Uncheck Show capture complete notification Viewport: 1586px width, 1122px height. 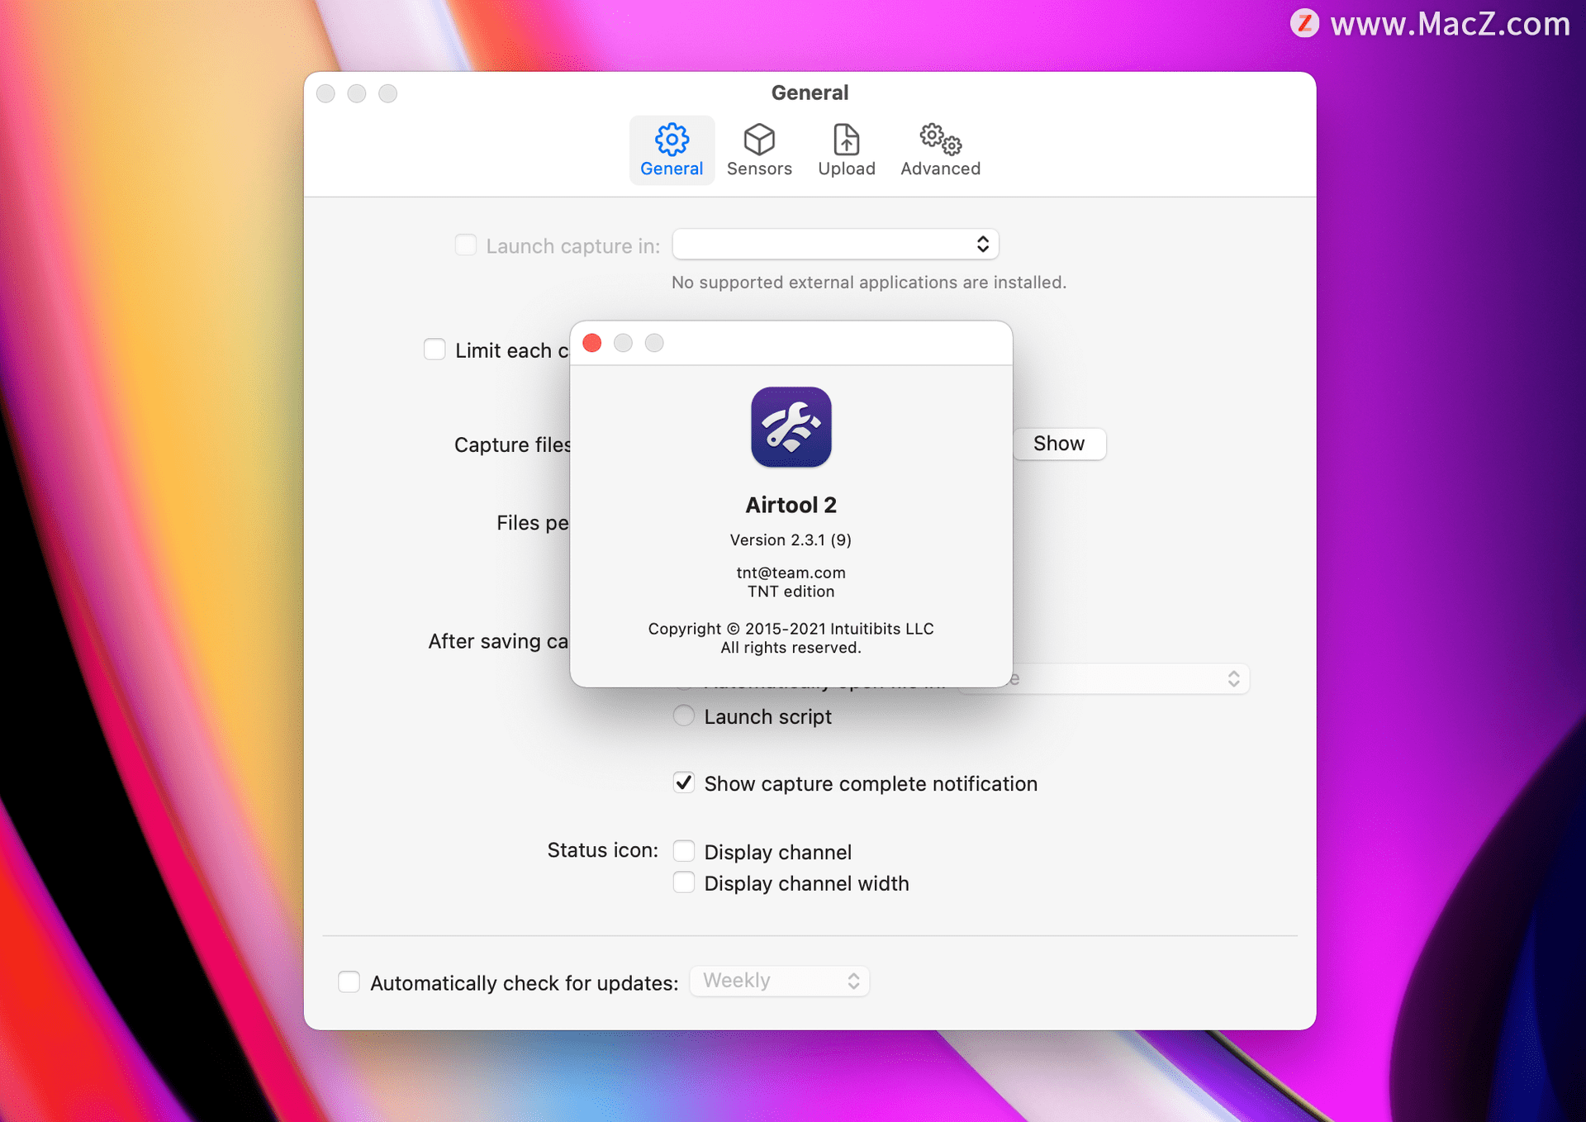(x=684, y=782)
